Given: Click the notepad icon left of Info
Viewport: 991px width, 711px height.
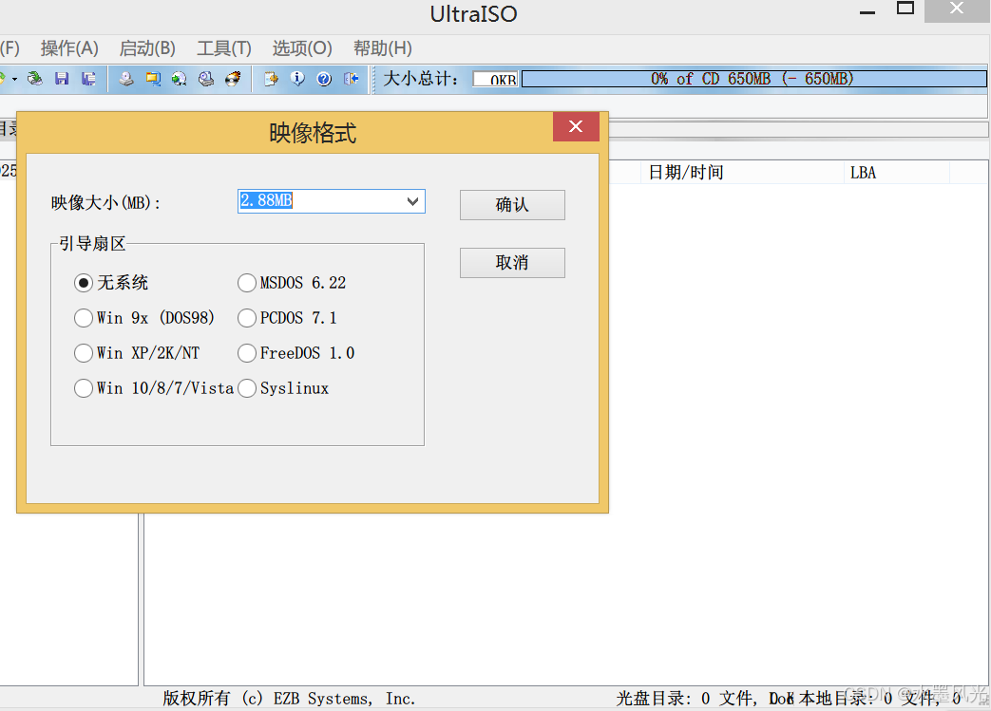Looking at the screenshot, I should [271, 78].
